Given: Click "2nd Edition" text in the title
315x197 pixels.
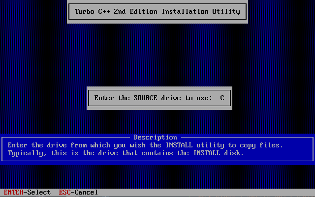Looking at the screenshot, I should 135,12.
